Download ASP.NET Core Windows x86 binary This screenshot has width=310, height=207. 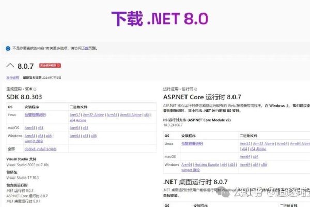(x=264, y=165)
